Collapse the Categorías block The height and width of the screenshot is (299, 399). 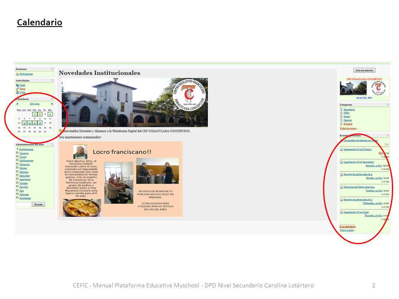tap(388, 105)
